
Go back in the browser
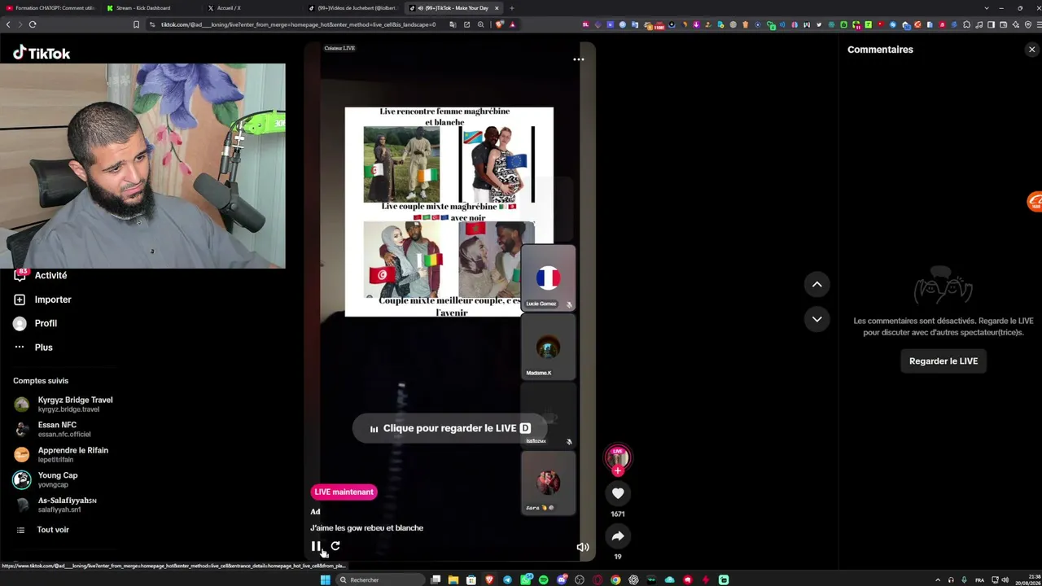tap(8, 24)
